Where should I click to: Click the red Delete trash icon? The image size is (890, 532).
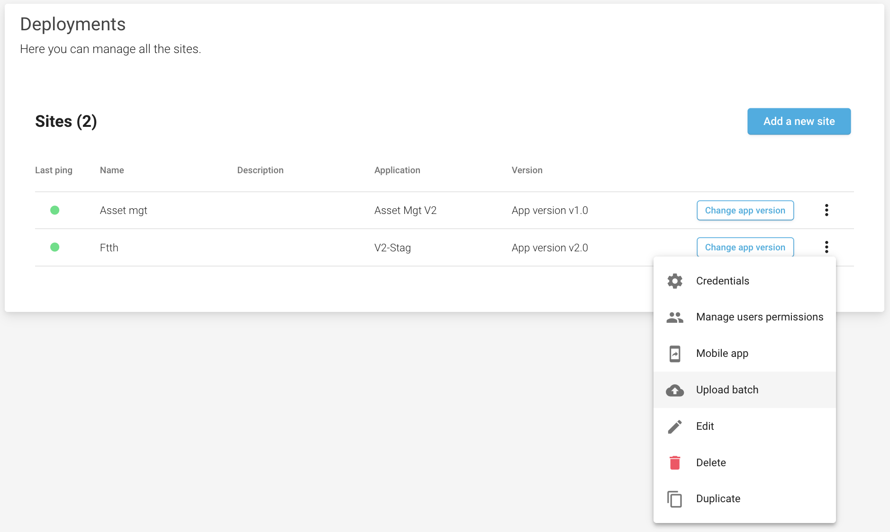675,462
